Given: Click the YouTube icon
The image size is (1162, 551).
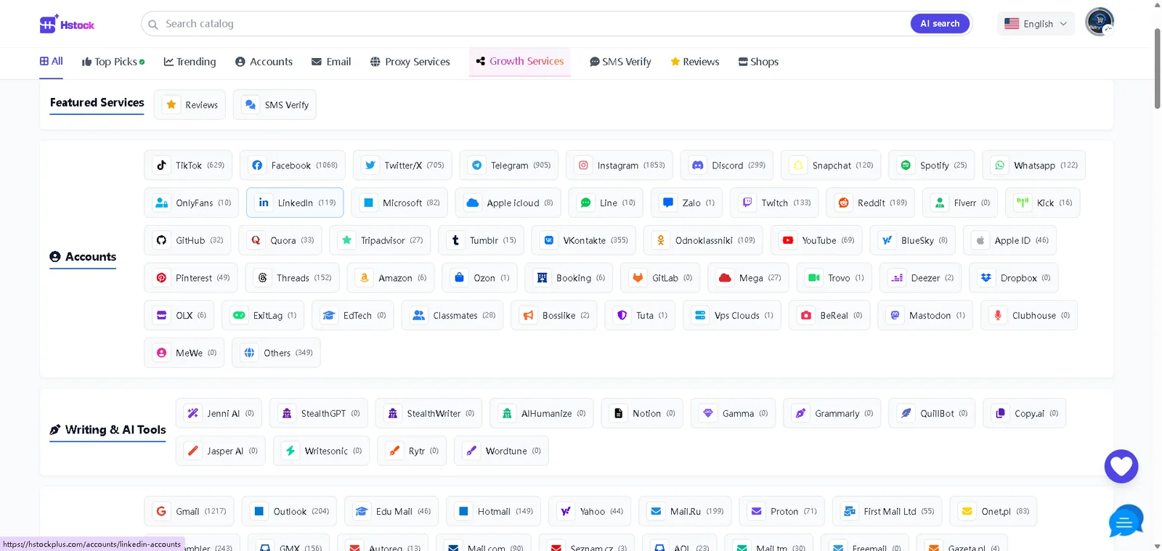Looking at the screenshot, I should tap(788, 240).
